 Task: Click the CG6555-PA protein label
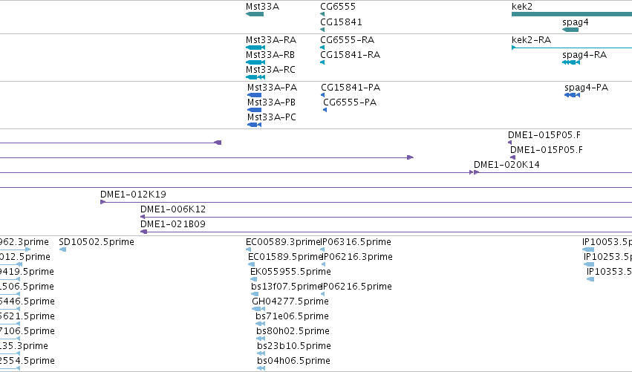[350, 102]
